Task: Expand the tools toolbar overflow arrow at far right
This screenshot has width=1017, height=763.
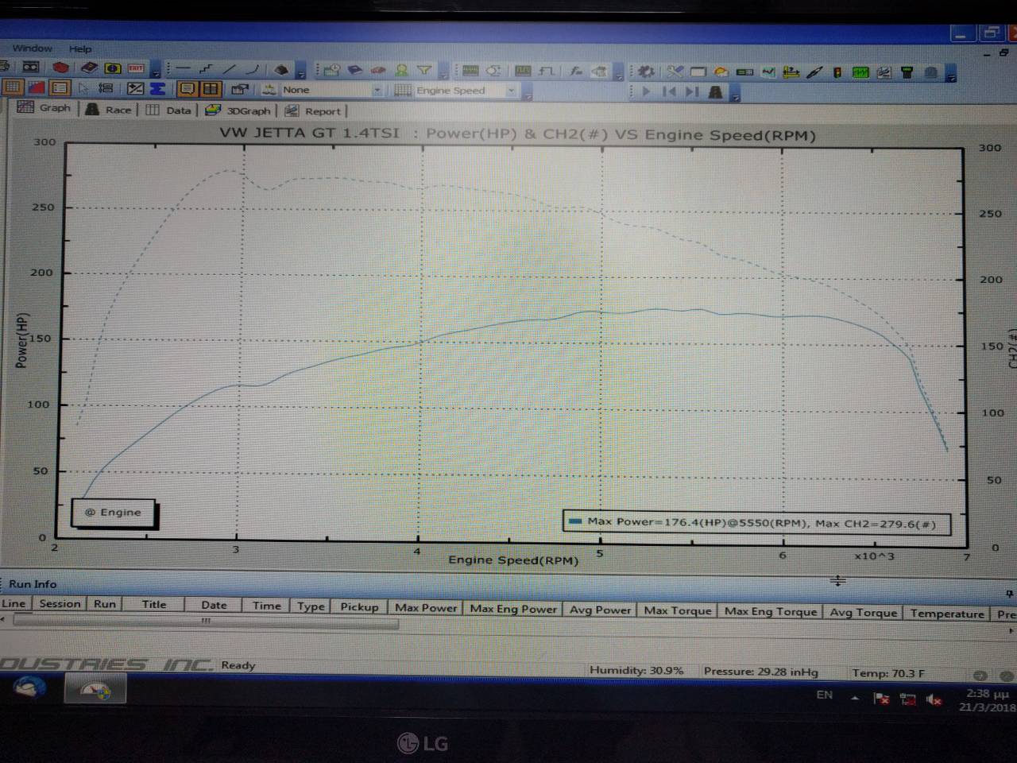Action: point(951,75)
